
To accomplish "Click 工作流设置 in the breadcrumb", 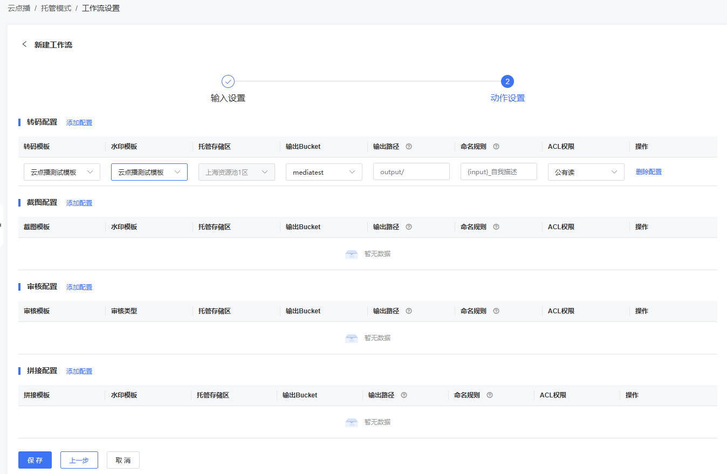I will pos(101,9).
